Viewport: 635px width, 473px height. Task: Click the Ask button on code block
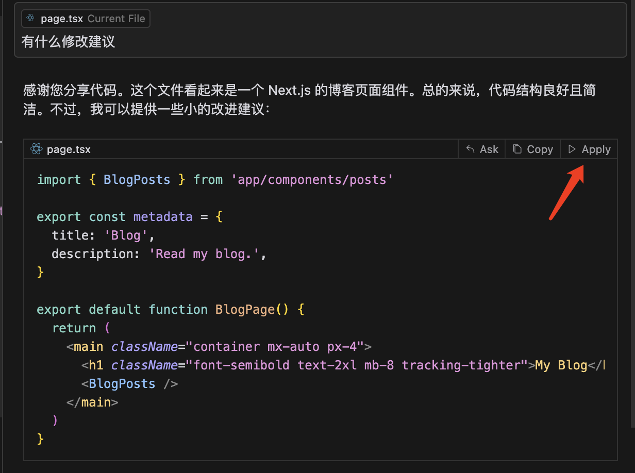pyautogui.click(x=482, y=149)
